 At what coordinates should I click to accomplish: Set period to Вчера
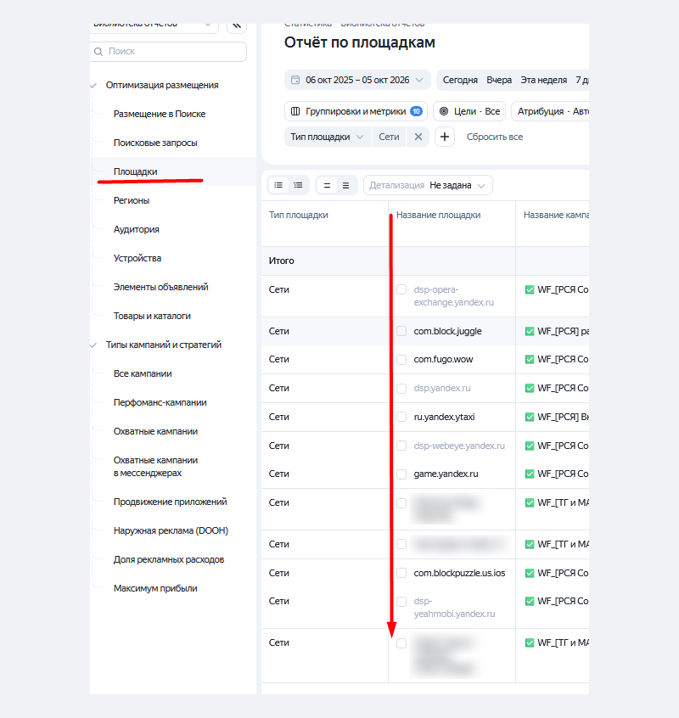pyautogui.click(x=499, y=80)
